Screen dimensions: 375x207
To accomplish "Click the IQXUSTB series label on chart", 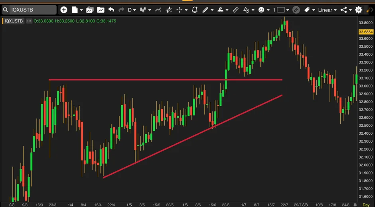I will (x=14, y=21).
